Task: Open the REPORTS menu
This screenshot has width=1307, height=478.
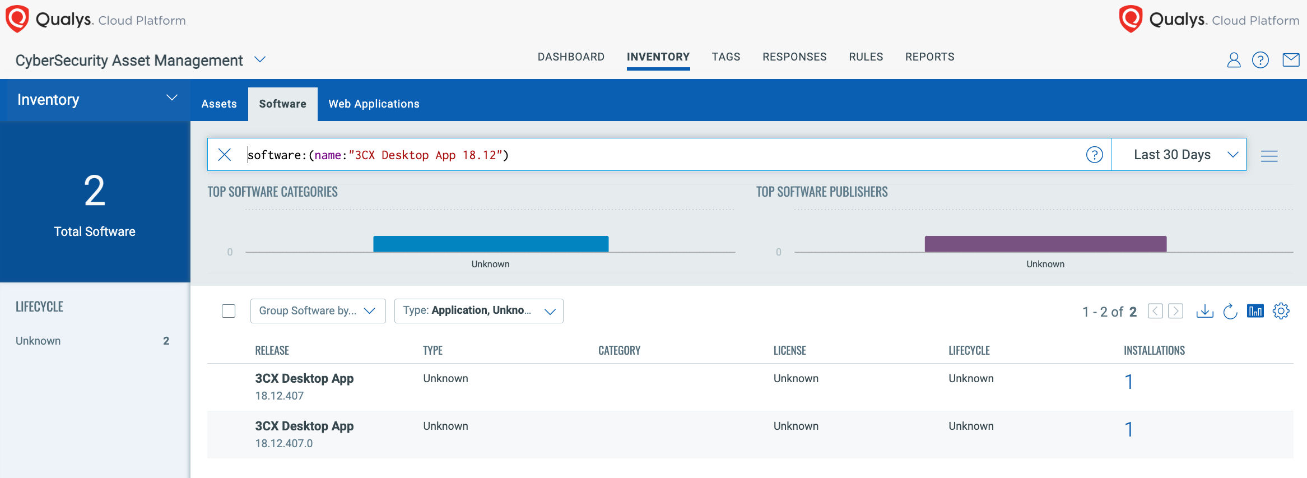Action: 929,57
